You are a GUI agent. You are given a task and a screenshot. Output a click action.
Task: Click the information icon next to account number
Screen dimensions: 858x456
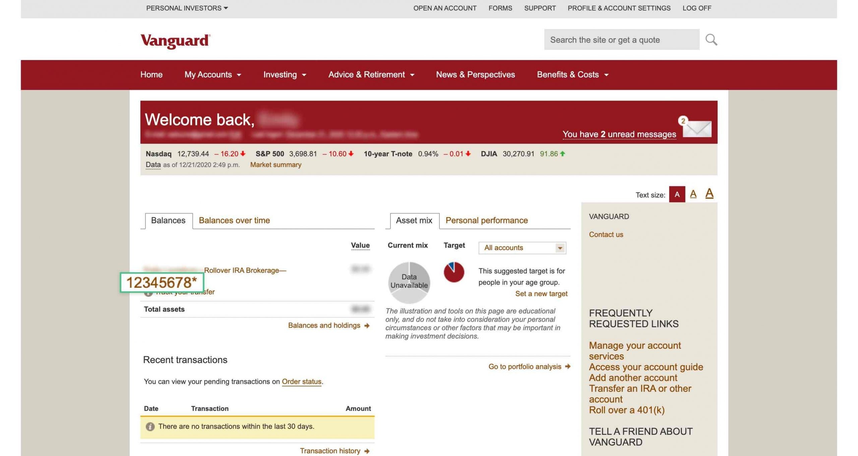[149, 292]
